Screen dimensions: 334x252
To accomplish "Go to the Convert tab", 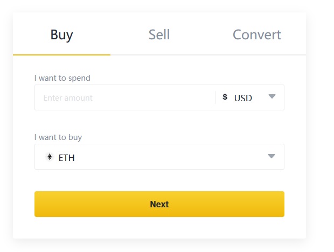I will tap(256, 35).
